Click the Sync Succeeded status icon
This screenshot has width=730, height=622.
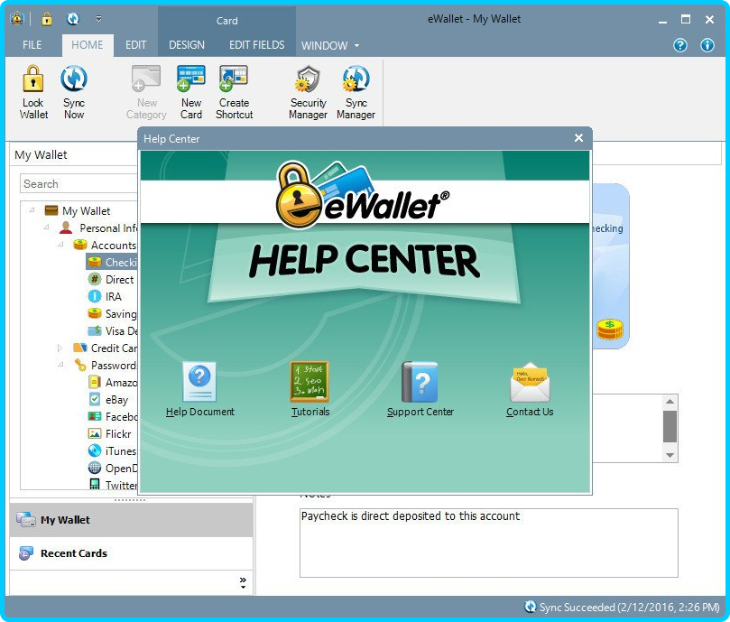point(531,607)
